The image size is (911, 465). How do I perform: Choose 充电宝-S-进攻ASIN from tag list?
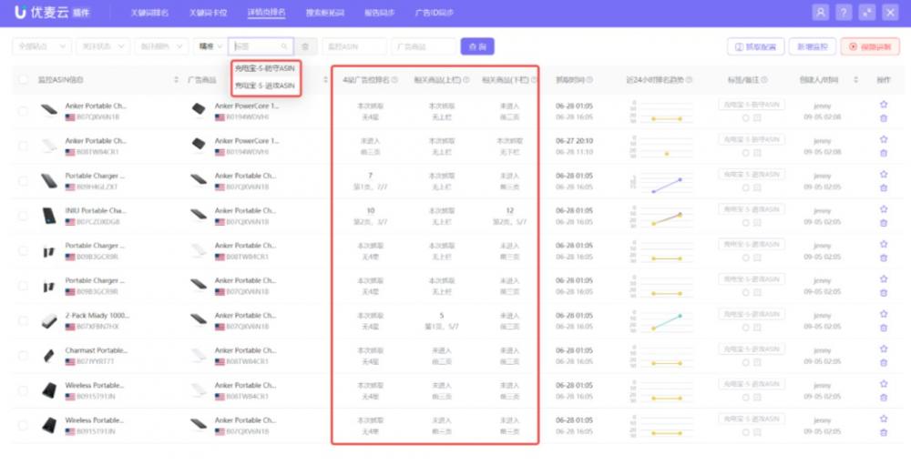point(265,86)
